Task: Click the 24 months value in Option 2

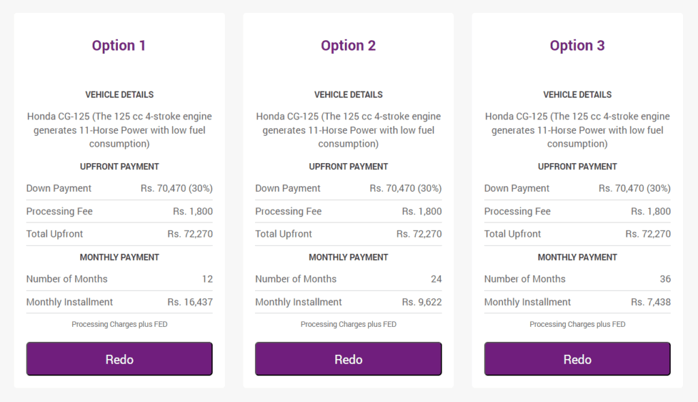Action: 436,279
